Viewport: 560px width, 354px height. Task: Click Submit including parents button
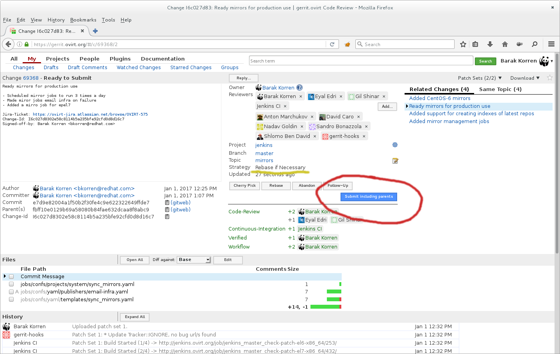(x=369, y=197)
